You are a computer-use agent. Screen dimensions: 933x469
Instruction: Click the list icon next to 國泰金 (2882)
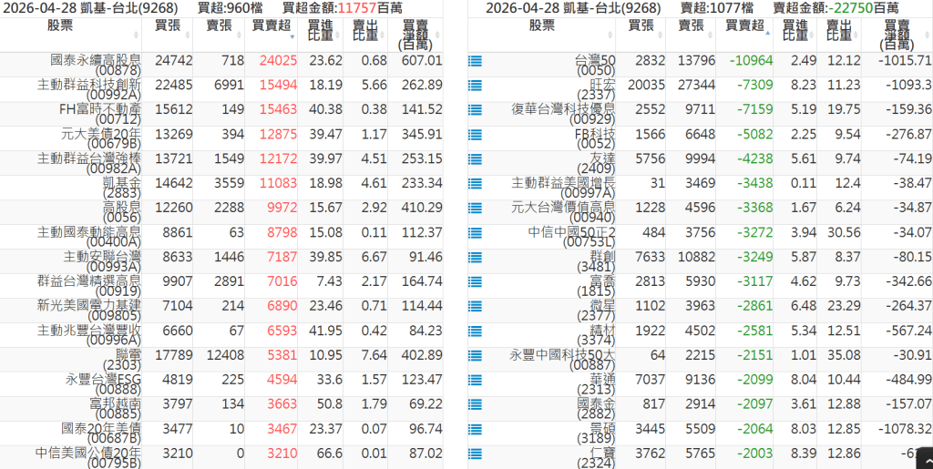click(x=475, y=405)
